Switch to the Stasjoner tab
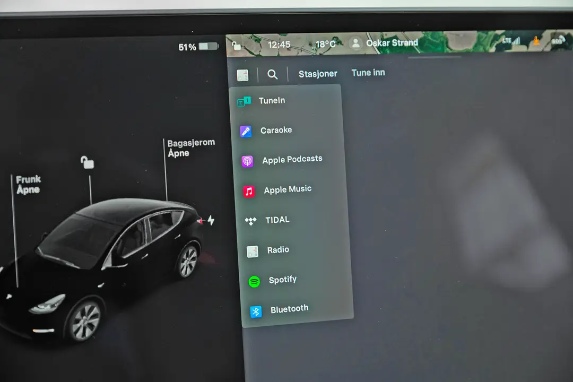The image size is (573, 382). tap(318, 74)
